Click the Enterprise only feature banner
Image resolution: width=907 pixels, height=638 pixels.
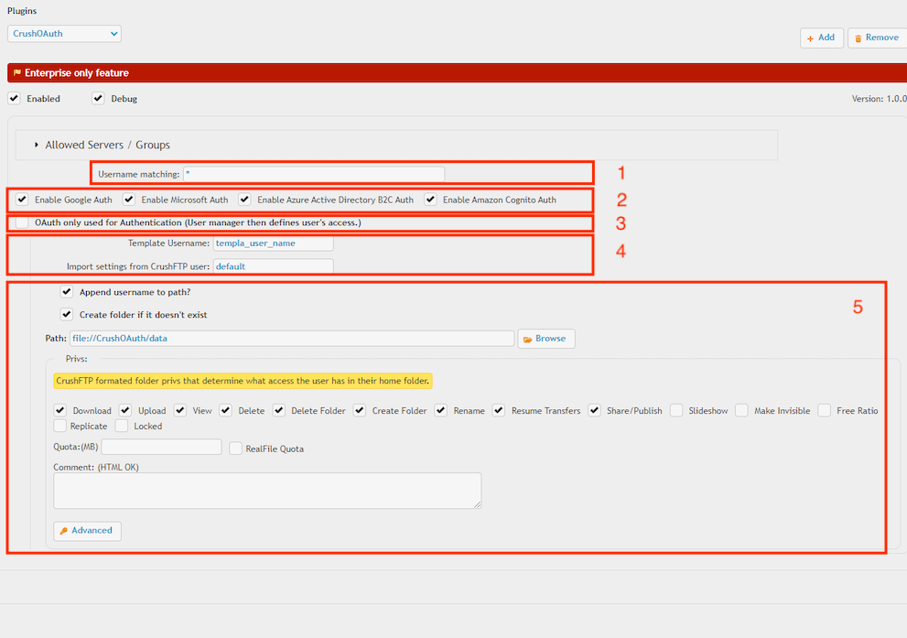(x=457, y=73)
